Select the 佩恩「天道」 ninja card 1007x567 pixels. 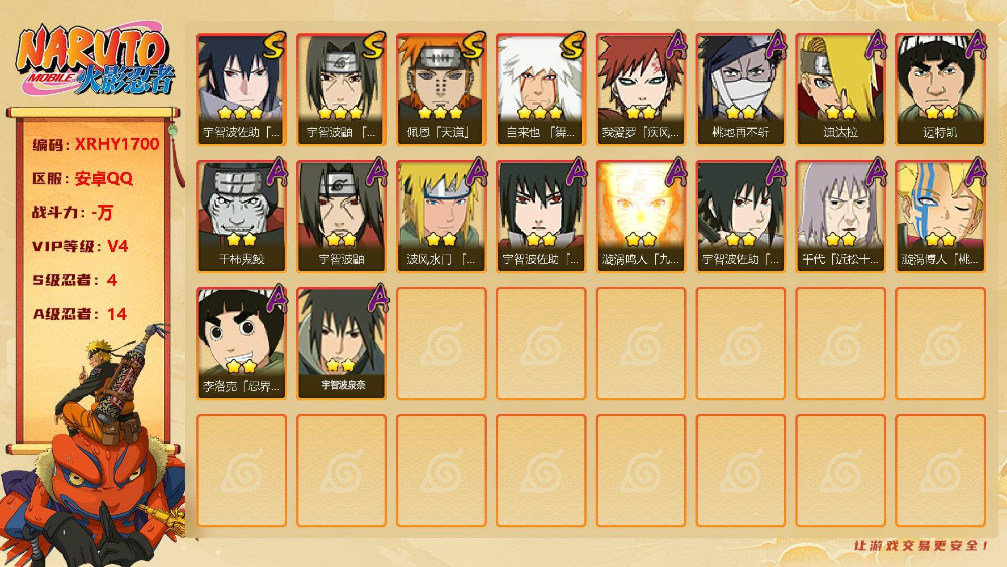[441, 89]
